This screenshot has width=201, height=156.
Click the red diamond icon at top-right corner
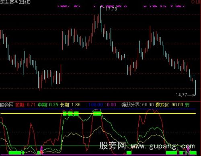click(193, 2)
